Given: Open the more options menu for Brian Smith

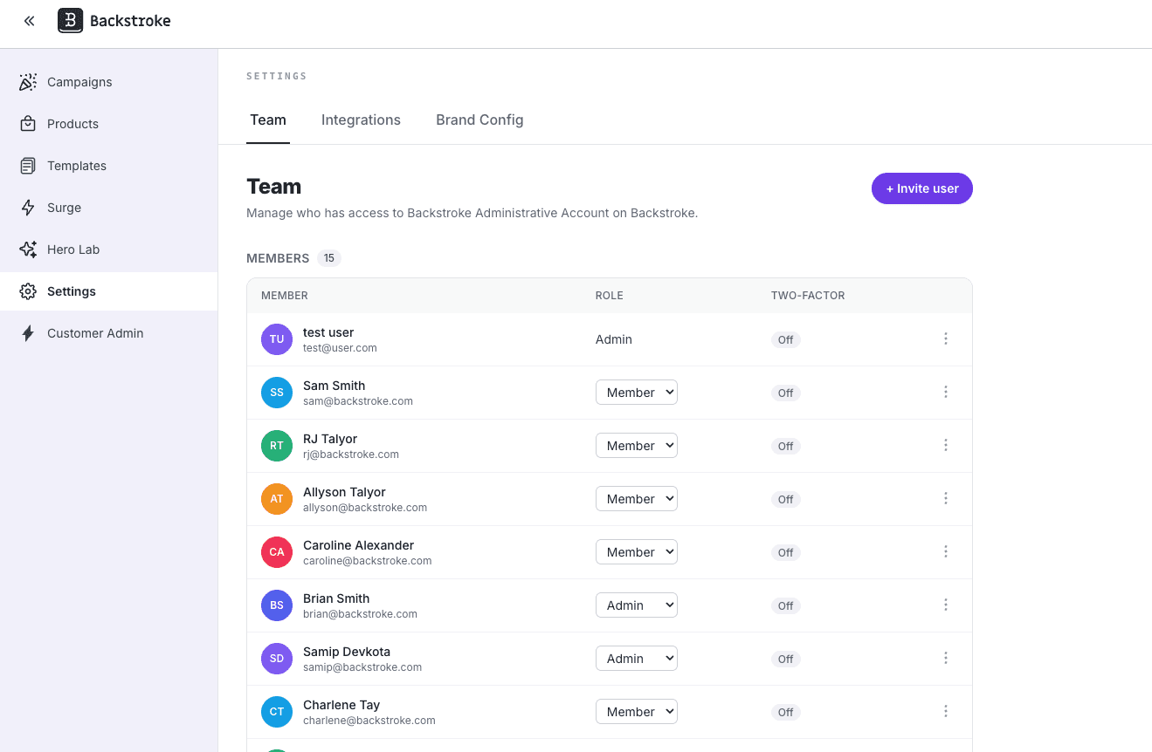Looking at the screenshot, I should 946,605.
